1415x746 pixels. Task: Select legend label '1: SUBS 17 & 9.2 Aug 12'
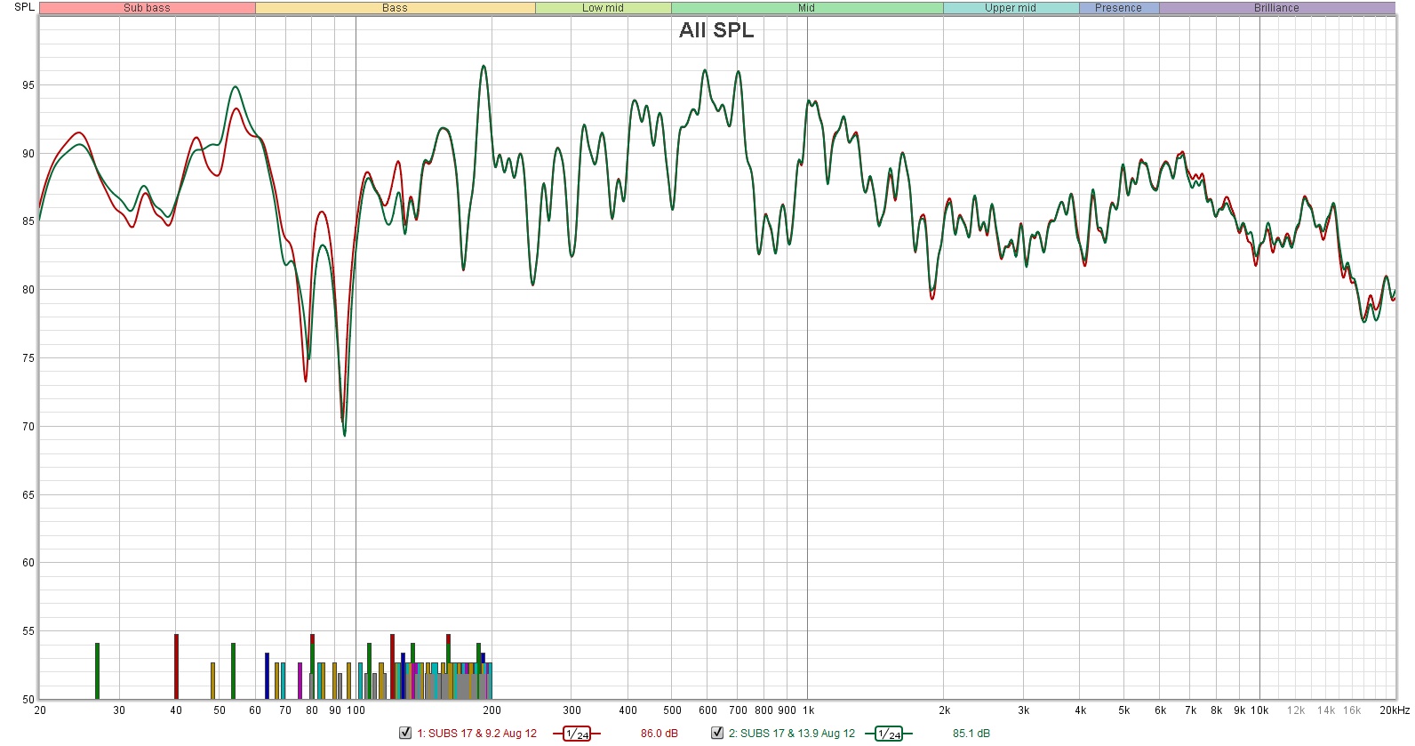point(477,734)
